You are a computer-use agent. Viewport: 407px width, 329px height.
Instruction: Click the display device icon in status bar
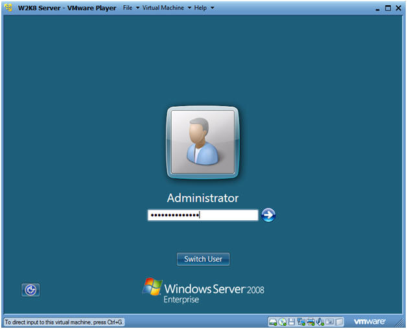tap(330, 322)
